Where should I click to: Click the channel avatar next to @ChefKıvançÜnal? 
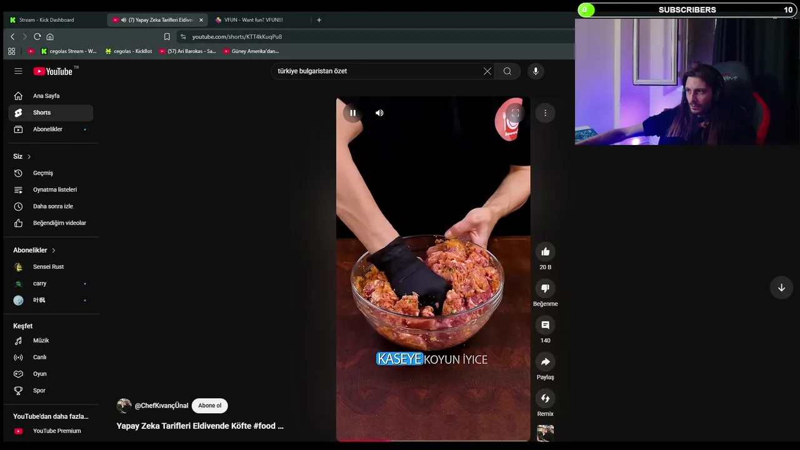124,406
